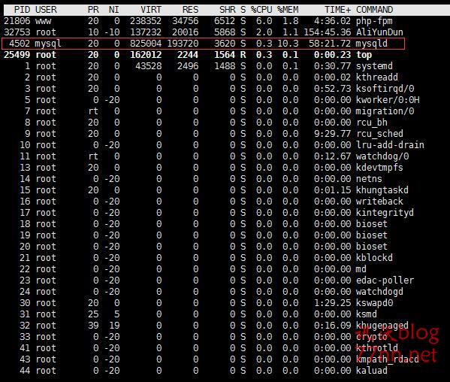Select kdevtmpfs command text

[379, 168]
